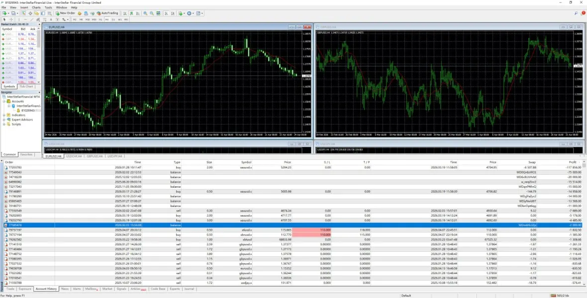Open the Exposure tab in Terminal

coord(25,289)
